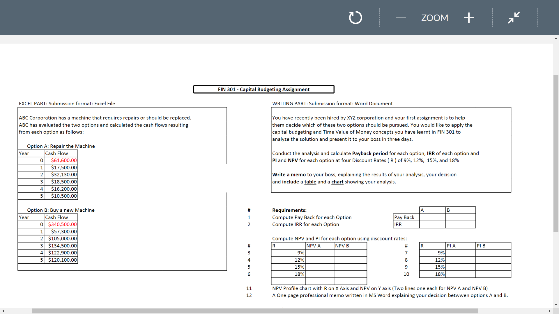Click the red $61,600.00 cash flow cell
This screenshot has height=314, width=559.
coord(63,160)
